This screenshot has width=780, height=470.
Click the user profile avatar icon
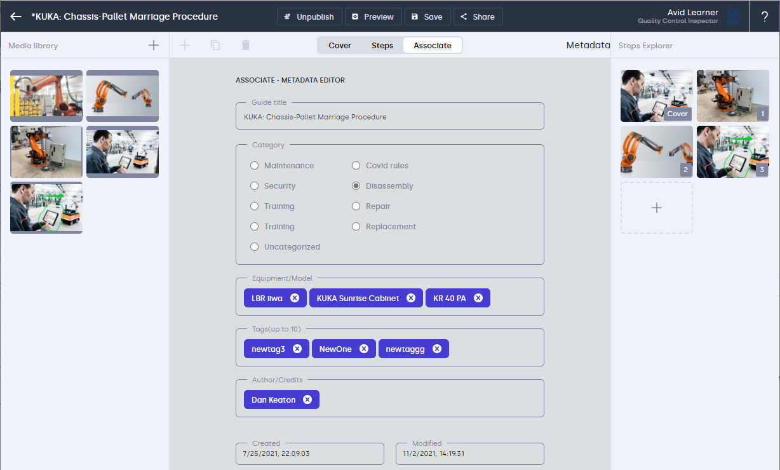click(x=734, y=17)
